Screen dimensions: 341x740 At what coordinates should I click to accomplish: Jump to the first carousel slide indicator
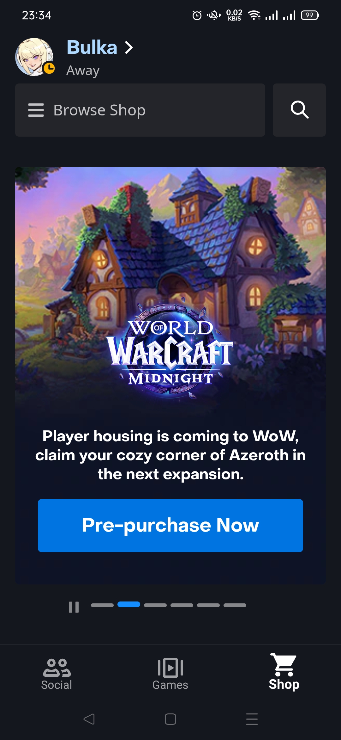[102, 605]
